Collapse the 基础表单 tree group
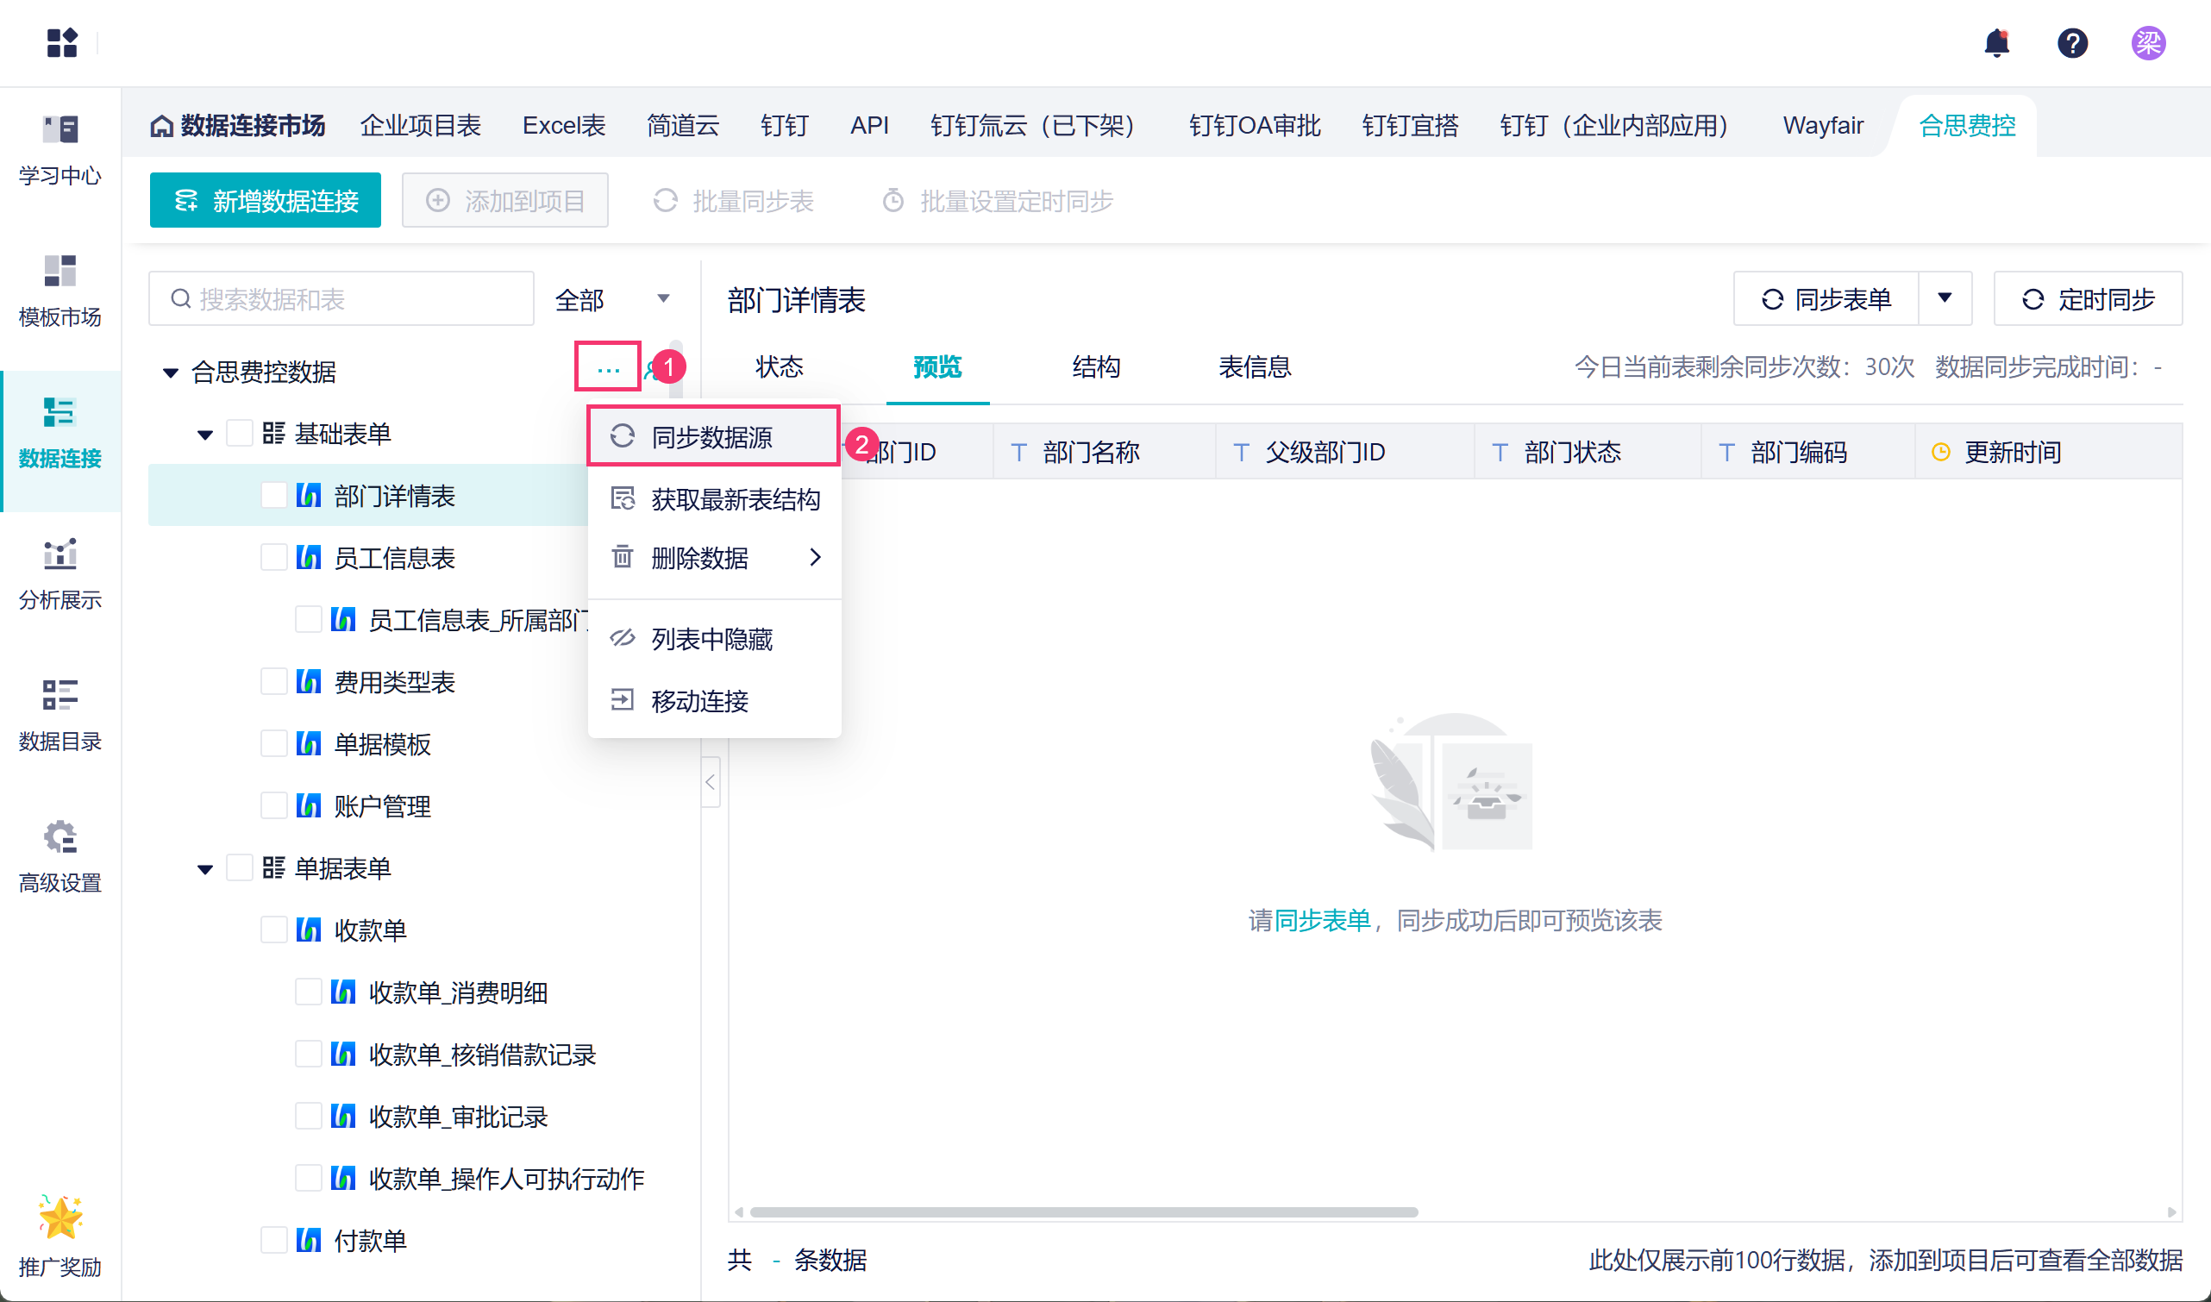Screen dimensions: 2211x1302 click(204, 435)
